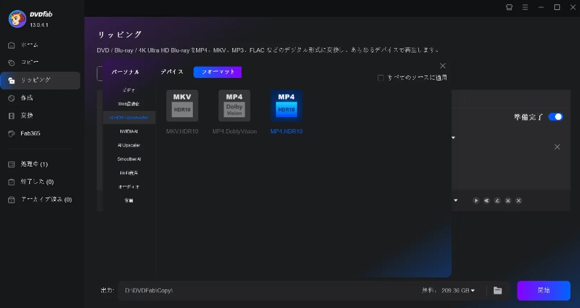Close the format selection panel
Viewport: 580px width, 308px height.
(443, 66)
